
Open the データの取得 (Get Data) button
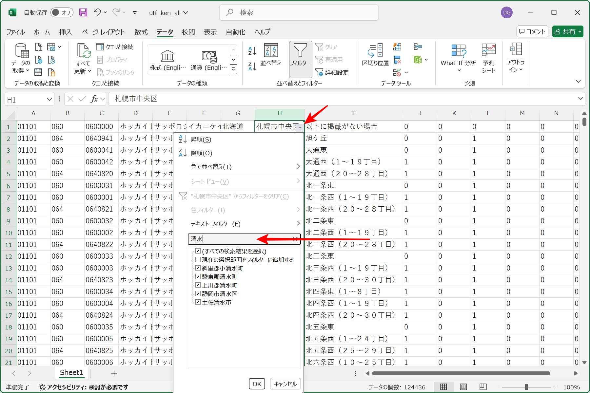pyautogui.click(x=21, y=59)
